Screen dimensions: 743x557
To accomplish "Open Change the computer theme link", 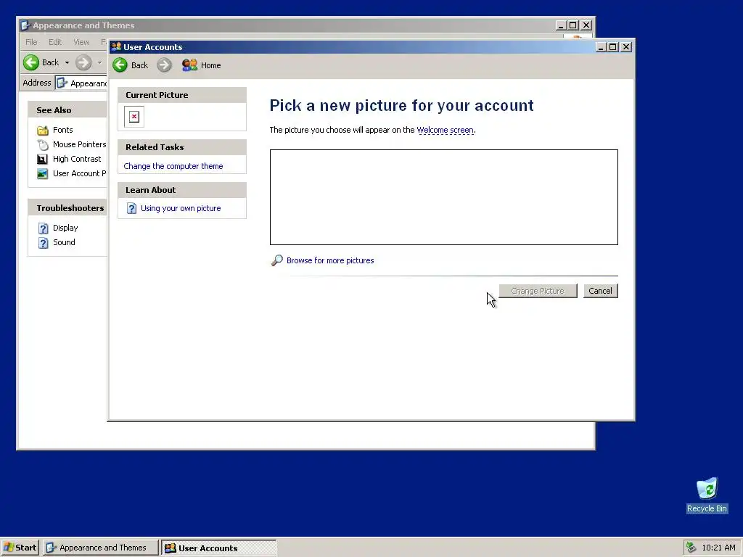I will click(173, 166).
